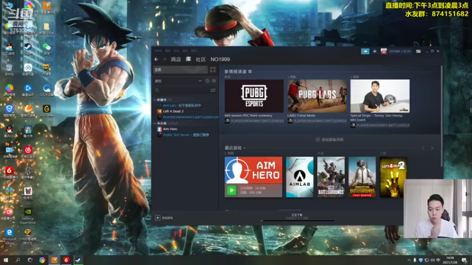
Task: Click the NO1999 user avatar in header
Action: 383,51
